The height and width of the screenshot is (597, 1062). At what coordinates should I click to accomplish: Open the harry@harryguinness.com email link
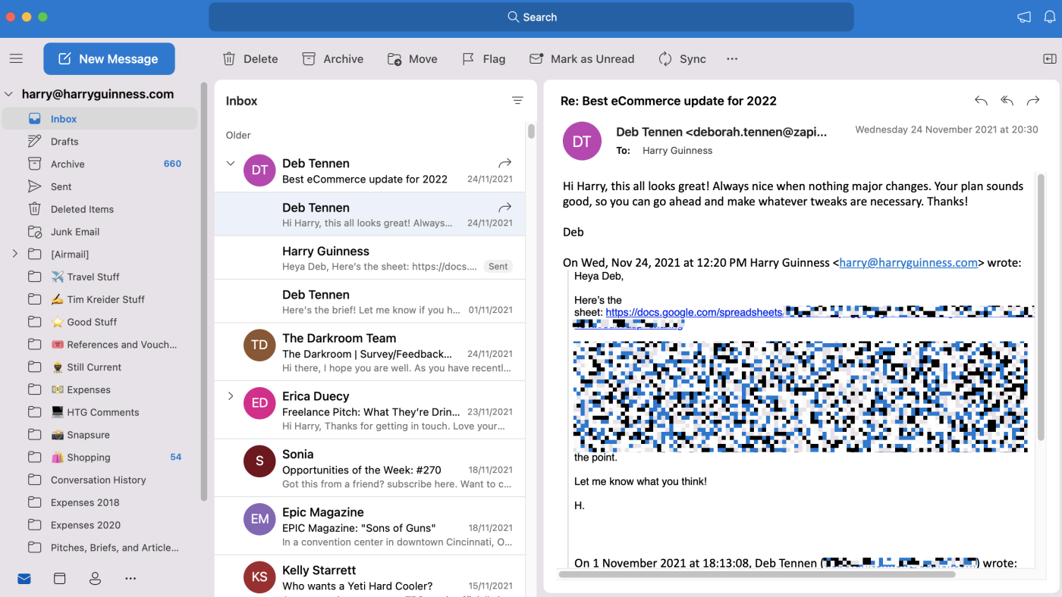908,263
